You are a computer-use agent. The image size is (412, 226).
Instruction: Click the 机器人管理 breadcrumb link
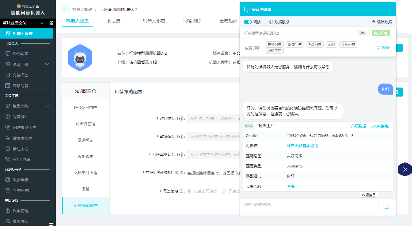coord(82,10)
